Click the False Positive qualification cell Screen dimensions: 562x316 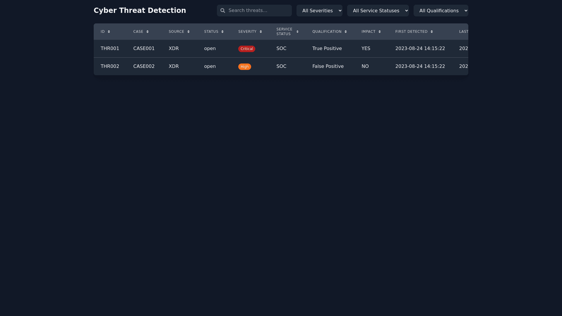pos(328,66)
